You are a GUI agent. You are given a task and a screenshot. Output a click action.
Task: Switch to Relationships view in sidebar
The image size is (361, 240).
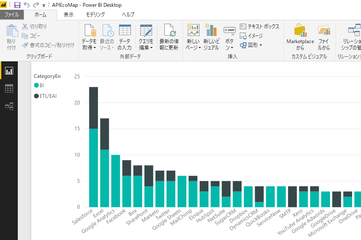[x=9, y=106]
